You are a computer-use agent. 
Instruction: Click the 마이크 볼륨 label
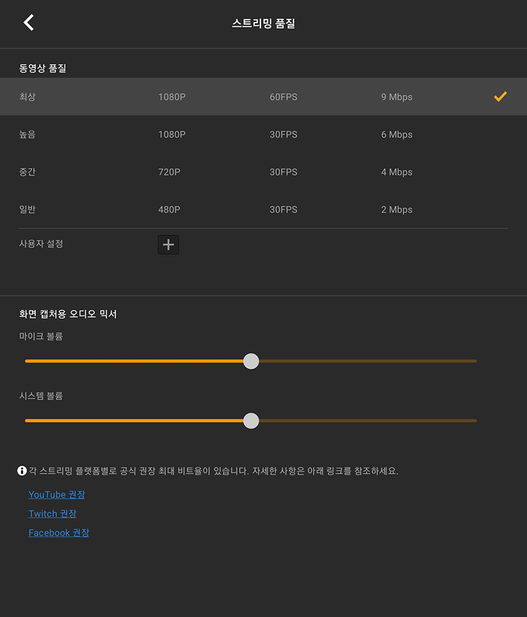[41, 336]
